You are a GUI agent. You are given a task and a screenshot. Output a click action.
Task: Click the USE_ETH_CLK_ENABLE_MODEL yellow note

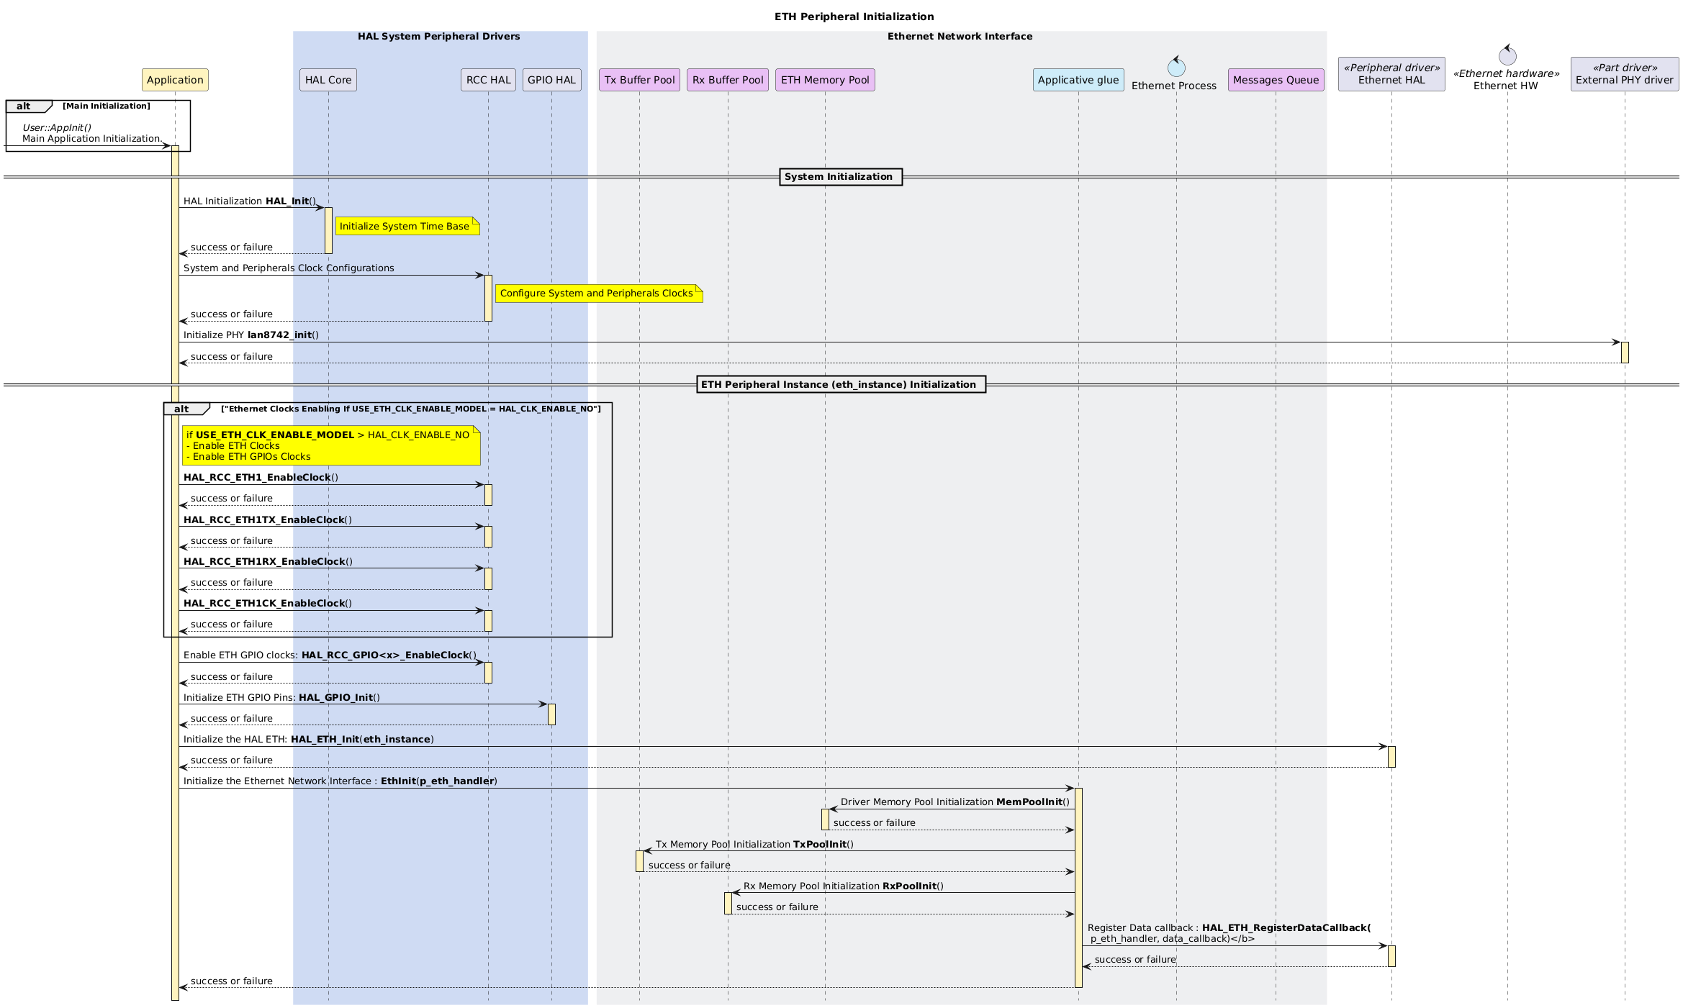pos(330,445)
